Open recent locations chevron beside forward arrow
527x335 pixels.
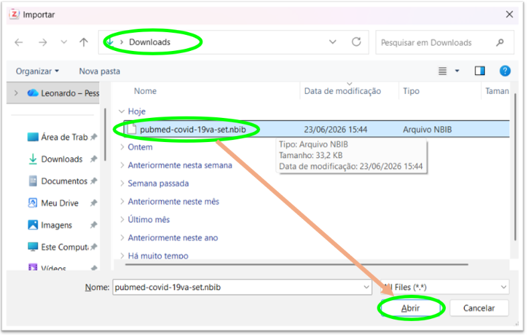pos(64,42)
